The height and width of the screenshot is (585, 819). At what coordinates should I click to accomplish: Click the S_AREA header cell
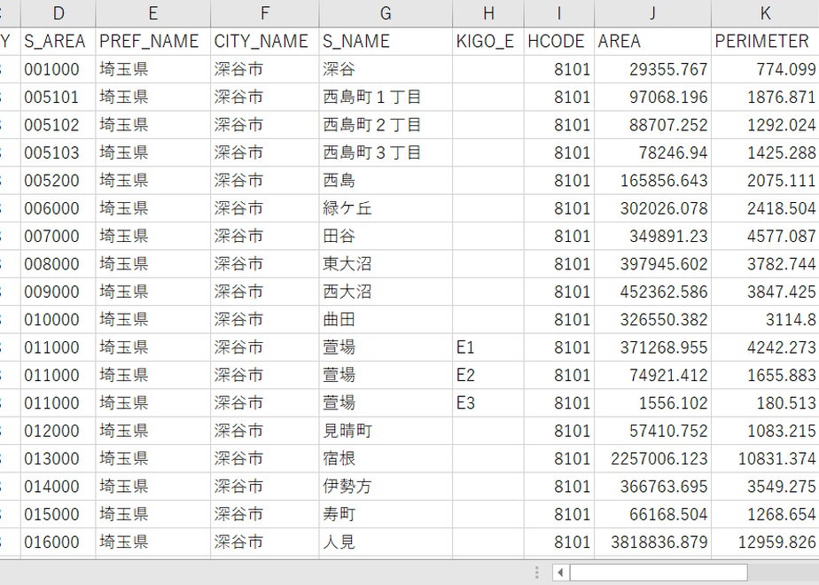click(x=58, y=42)
